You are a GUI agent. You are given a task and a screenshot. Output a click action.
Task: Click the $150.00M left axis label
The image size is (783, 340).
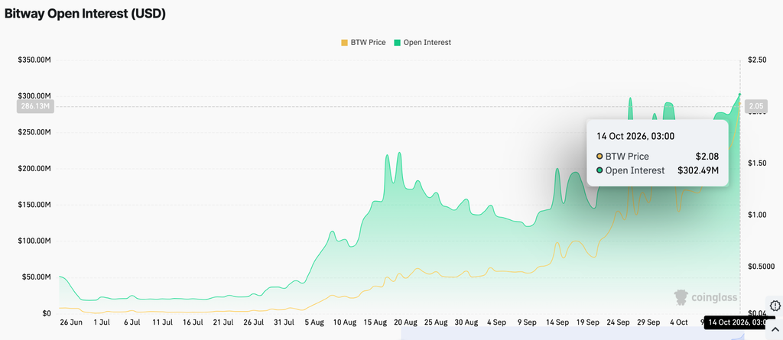pos(34,205)
